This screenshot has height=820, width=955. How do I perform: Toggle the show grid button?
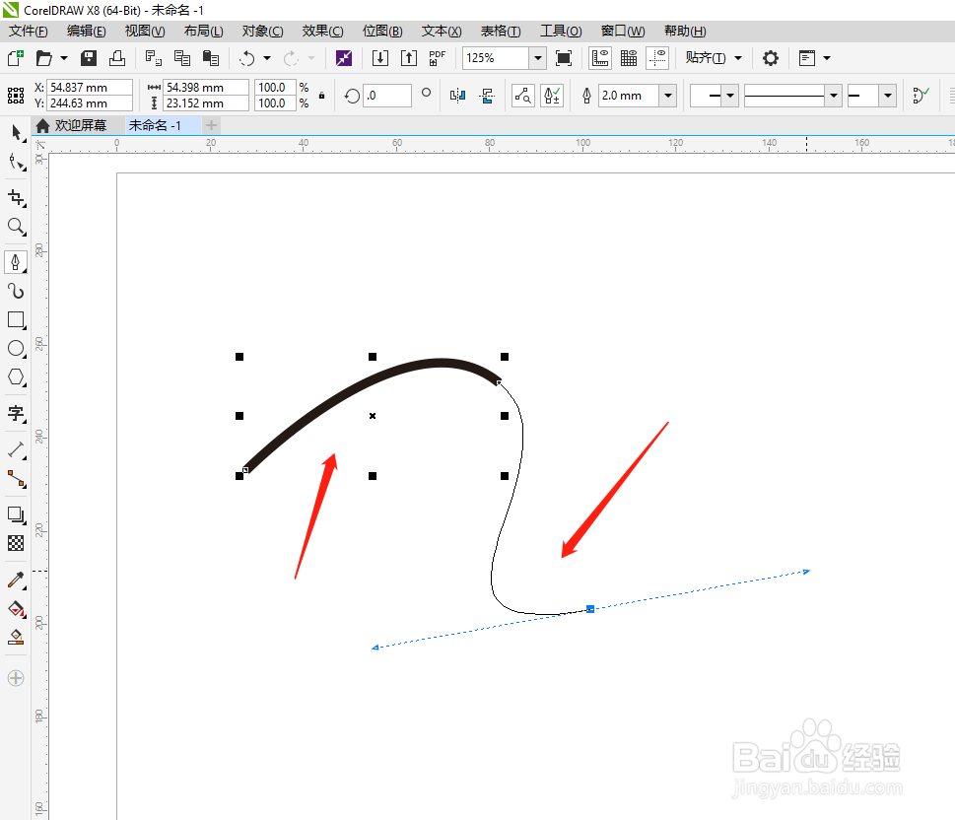[629, 58]
